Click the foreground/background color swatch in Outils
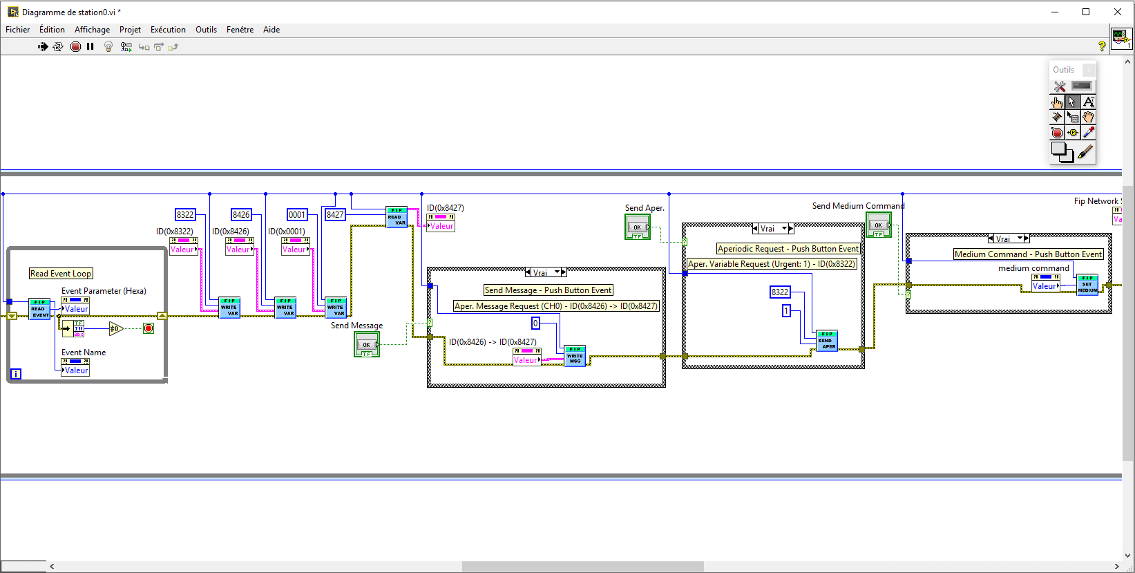The width and height of the screenshot is (1135, 573). point(1062,151)
